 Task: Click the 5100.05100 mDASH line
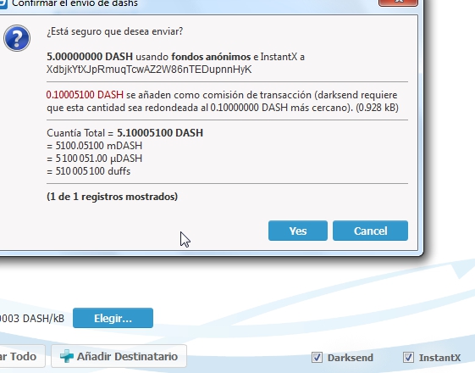[x=95, y=146]
